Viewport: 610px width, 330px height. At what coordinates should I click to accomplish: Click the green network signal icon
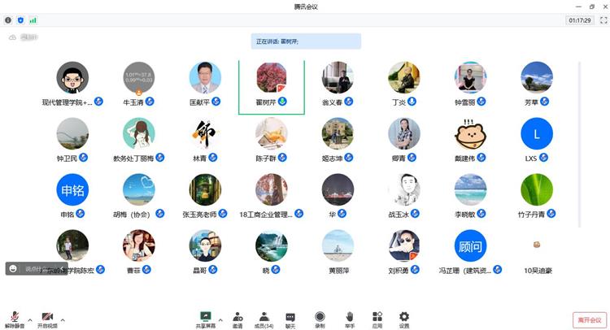click(33, 20)
